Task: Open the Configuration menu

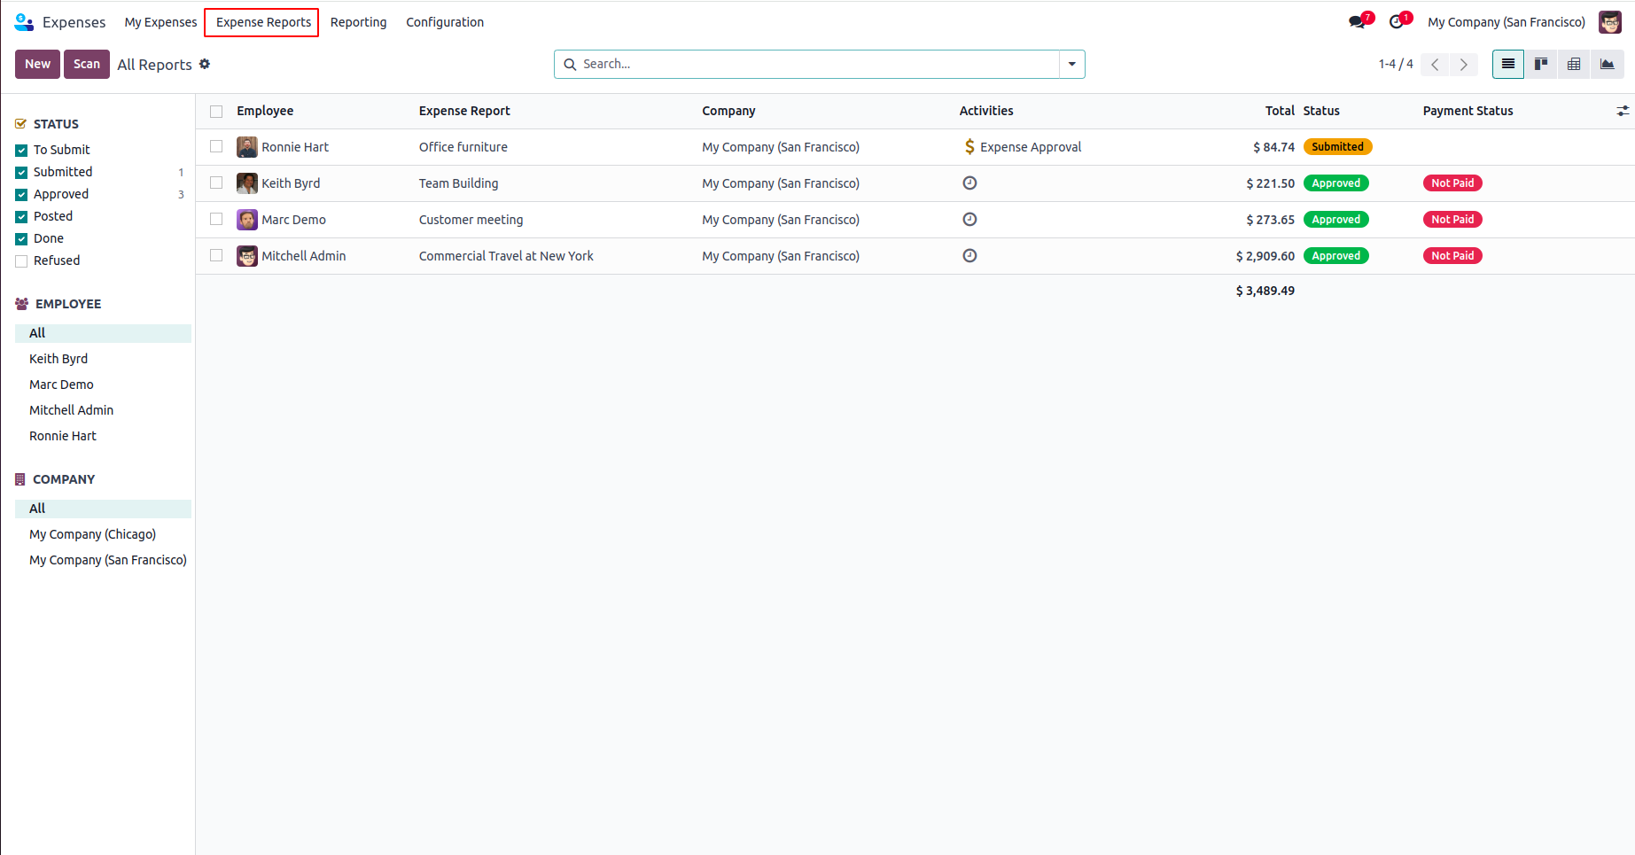Action: (x=445, y=22)
